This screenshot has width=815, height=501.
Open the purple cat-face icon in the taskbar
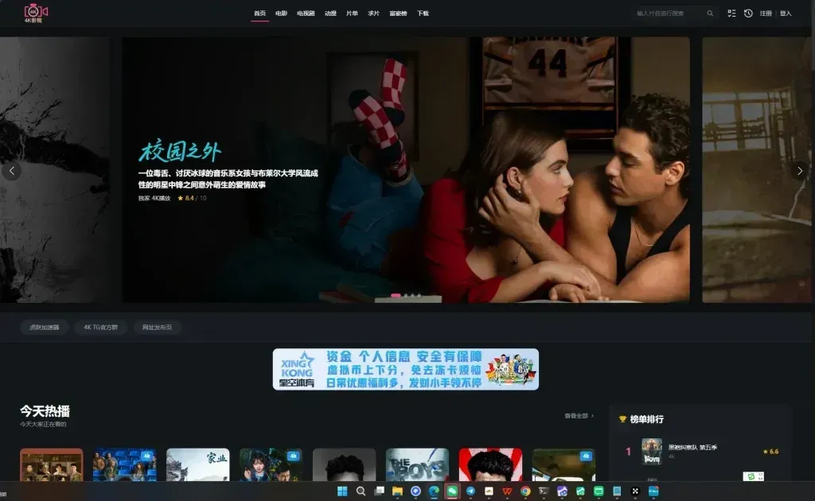click(562, 491)
